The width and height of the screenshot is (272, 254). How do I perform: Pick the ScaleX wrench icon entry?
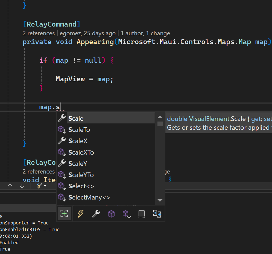click(x=62, y=141)
